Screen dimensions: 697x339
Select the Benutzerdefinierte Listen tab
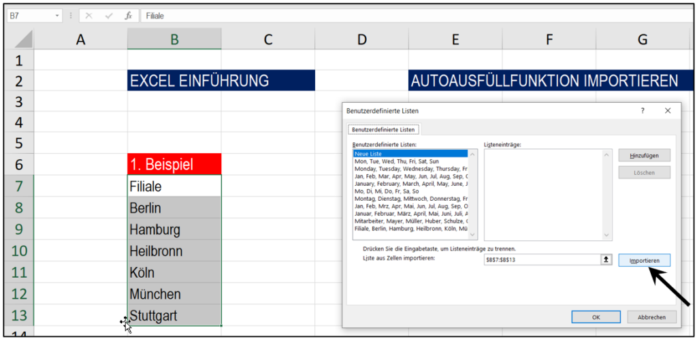point(383,130)
